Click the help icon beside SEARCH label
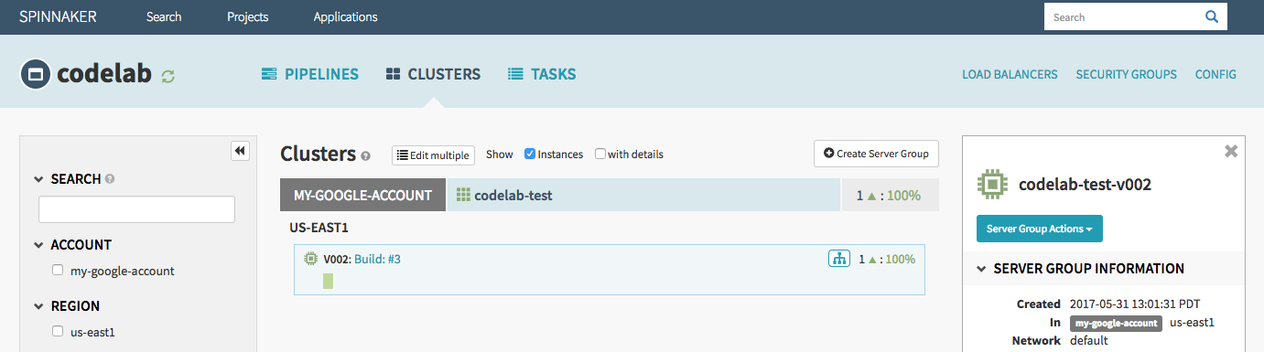Viewport: 1264px width, 352px height. (x=110, y=179)
